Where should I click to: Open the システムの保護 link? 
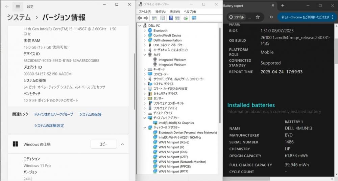[90, 114]
